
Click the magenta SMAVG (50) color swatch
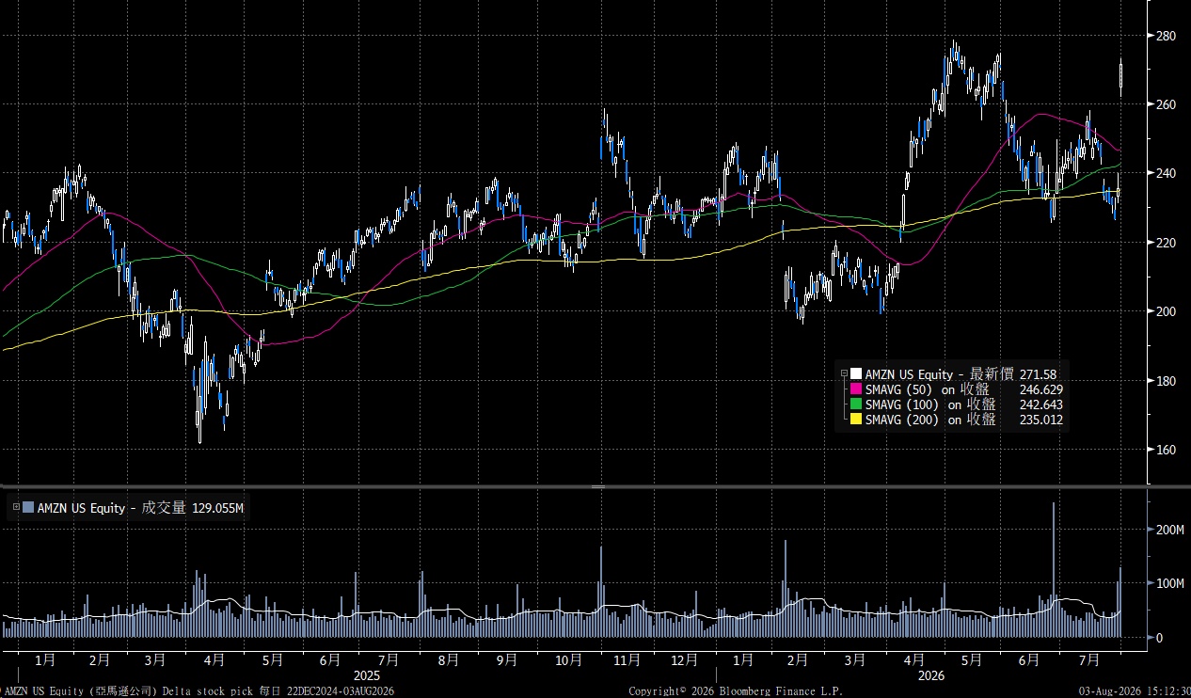(856, 389)
